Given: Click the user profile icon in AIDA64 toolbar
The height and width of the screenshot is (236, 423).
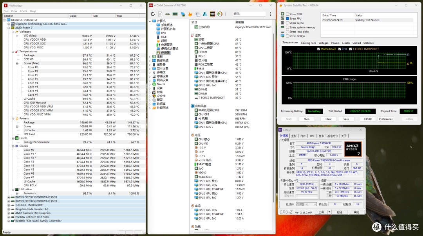Looking at the screenshot, I should (x=205, y=14).
